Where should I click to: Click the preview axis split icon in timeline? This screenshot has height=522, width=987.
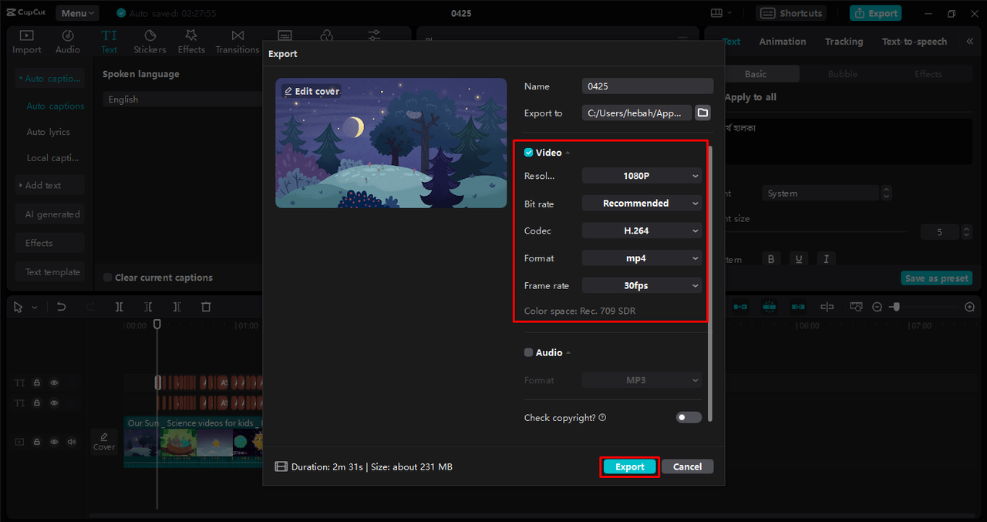(x=827, y=307)
